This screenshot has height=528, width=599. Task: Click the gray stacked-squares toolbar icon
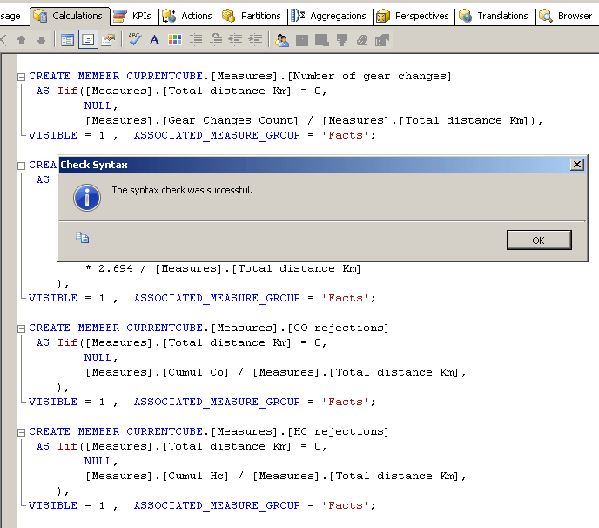[x=321, y=40]
